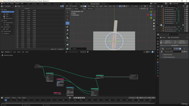This screenshot has height=106, width=189.
Task: Switch orthographic/perspective grid icon
Action: click(x=154, y=29)
